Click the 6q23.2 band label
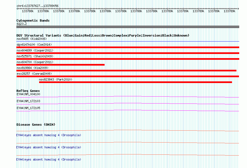247x168 pixels. tap(22, 24)
